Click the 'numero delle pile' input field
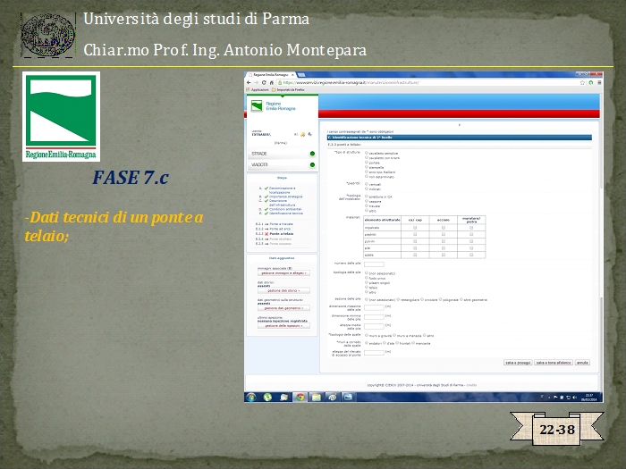The height and width of the screenshot is (469, 626). [x=374, y=264]
